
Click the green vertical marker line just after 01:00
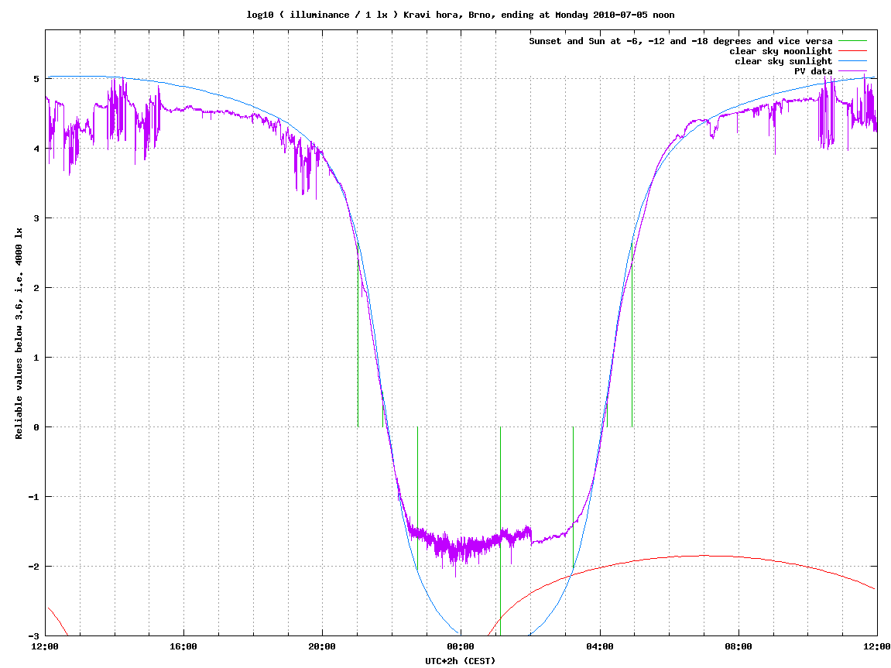point(500,531)
